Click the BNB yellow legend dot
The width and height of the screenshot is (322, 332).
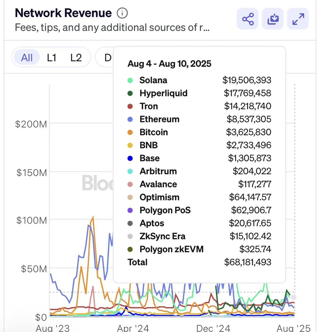coord(130,146)
